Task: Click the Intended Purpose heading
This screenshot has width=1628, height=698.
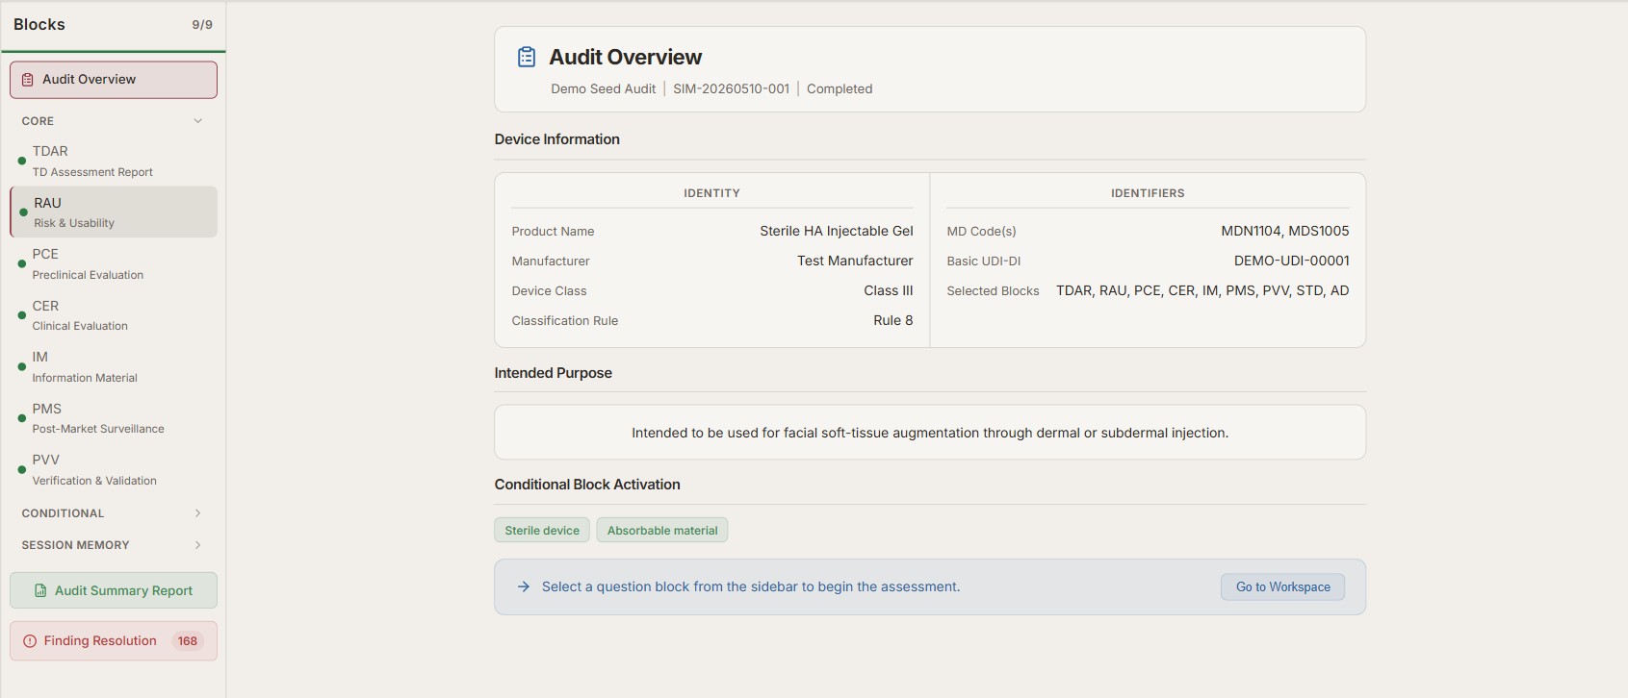Action: point(554,373)
